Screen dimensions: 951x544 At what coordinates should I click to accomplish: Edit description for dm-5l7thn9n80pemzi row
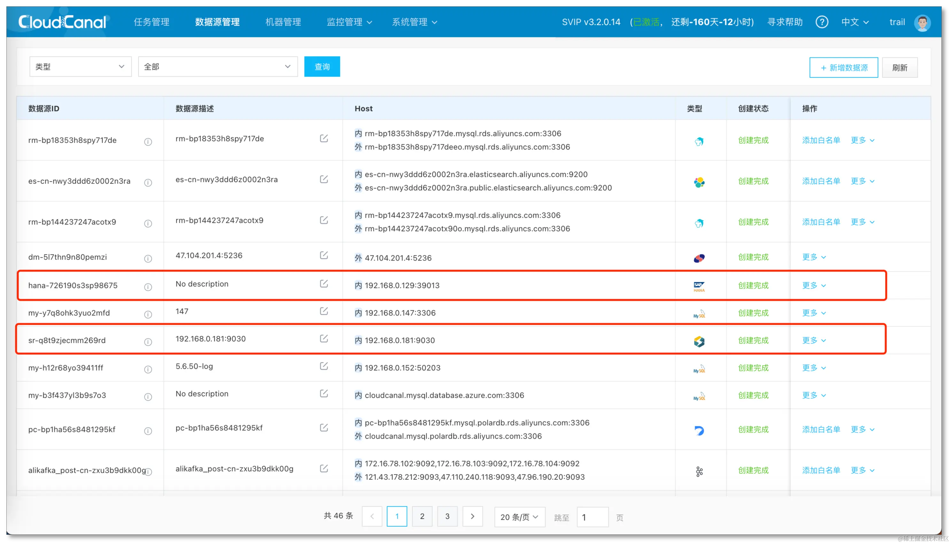click(x=324, y=256)
